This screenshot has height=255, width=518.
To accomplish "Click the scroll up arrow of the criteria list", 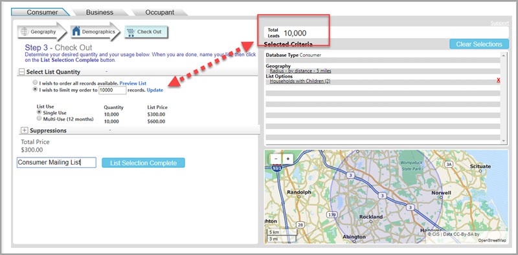I will (504, 56).
